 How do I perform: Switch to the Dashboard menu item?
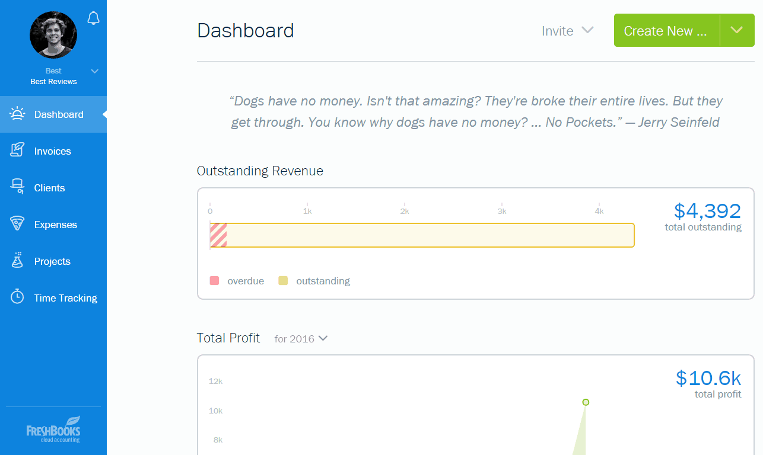pyautogui.click(x=58, y=114)
